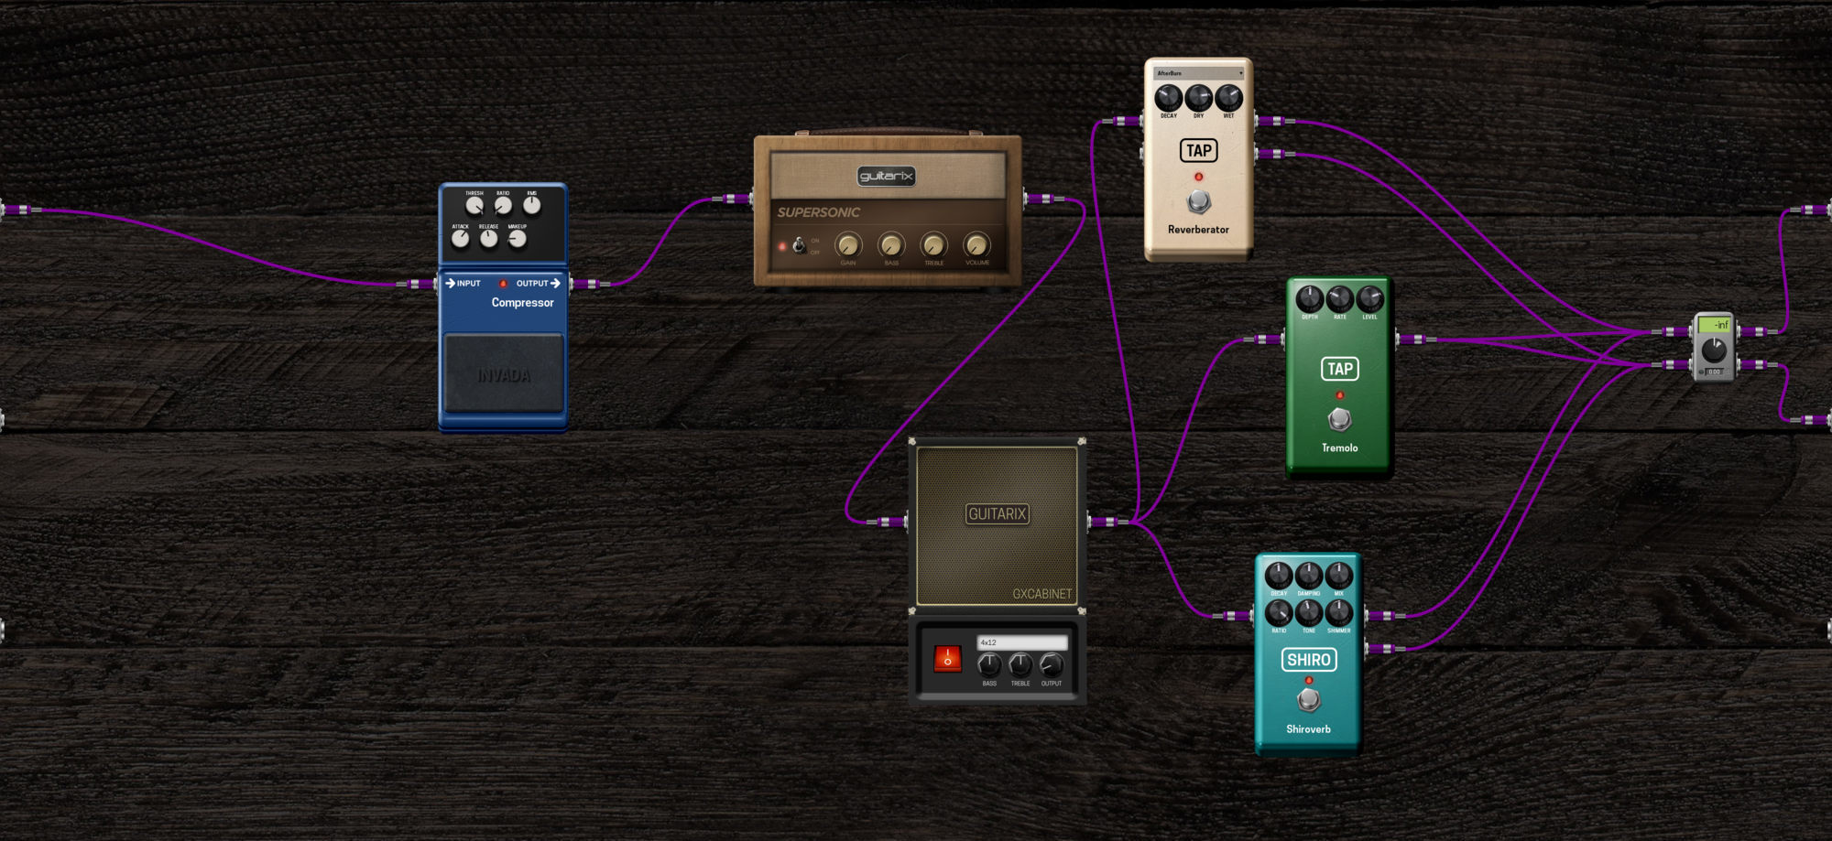The image size is (1832, 841).
Task: Open the Reverberator AfterBurn preset dropdown
Action: point(1199,73)
